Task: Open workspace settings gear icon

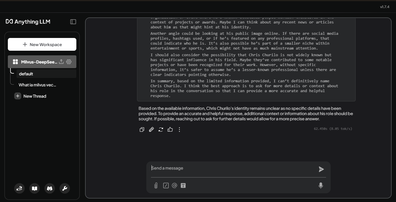Action: click(69, 62)
